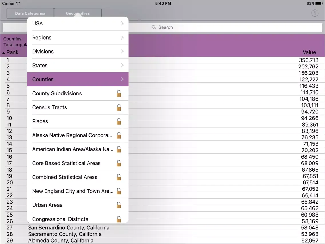The width and height of the screenshot is (325, 244).
Task: Expand the USA chevron arrow
Action: tap(122, 23)
